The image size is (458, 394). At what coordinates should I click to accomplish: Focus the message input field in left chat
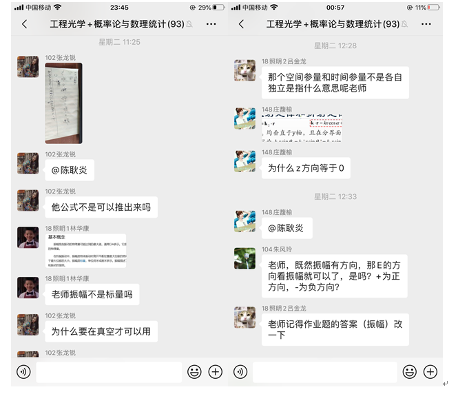109,372
